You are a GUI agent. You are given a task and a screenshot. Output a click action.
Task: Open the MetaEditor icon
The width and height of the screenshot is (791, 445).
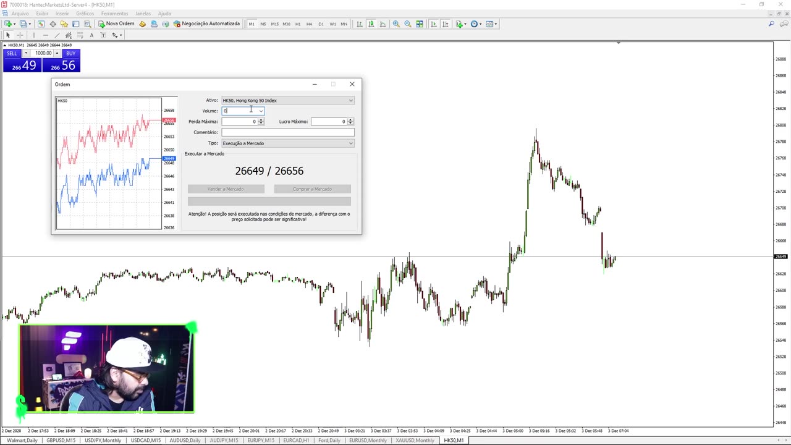click(142, 23)
